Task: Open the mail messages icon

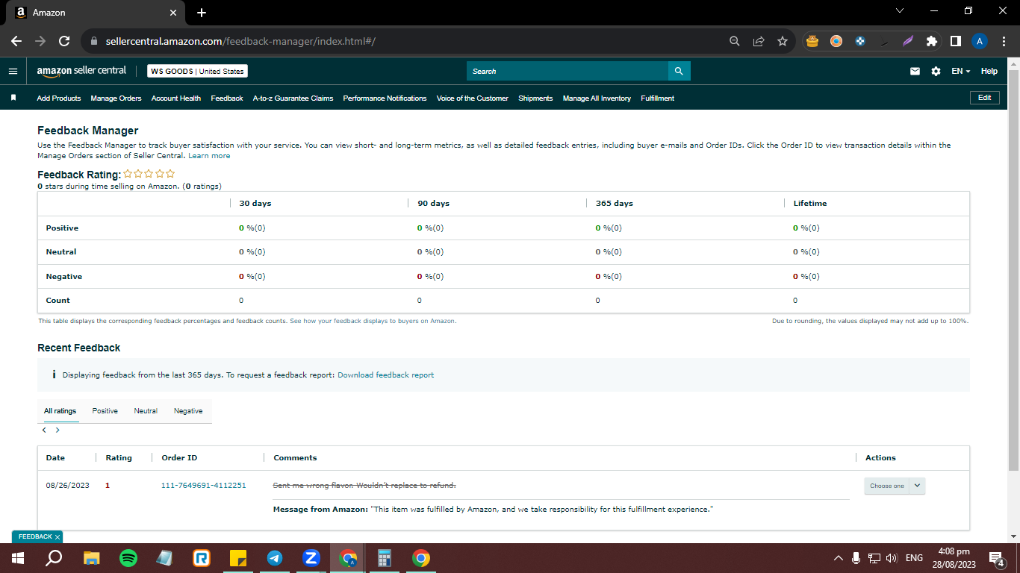Action: point(915,72)
